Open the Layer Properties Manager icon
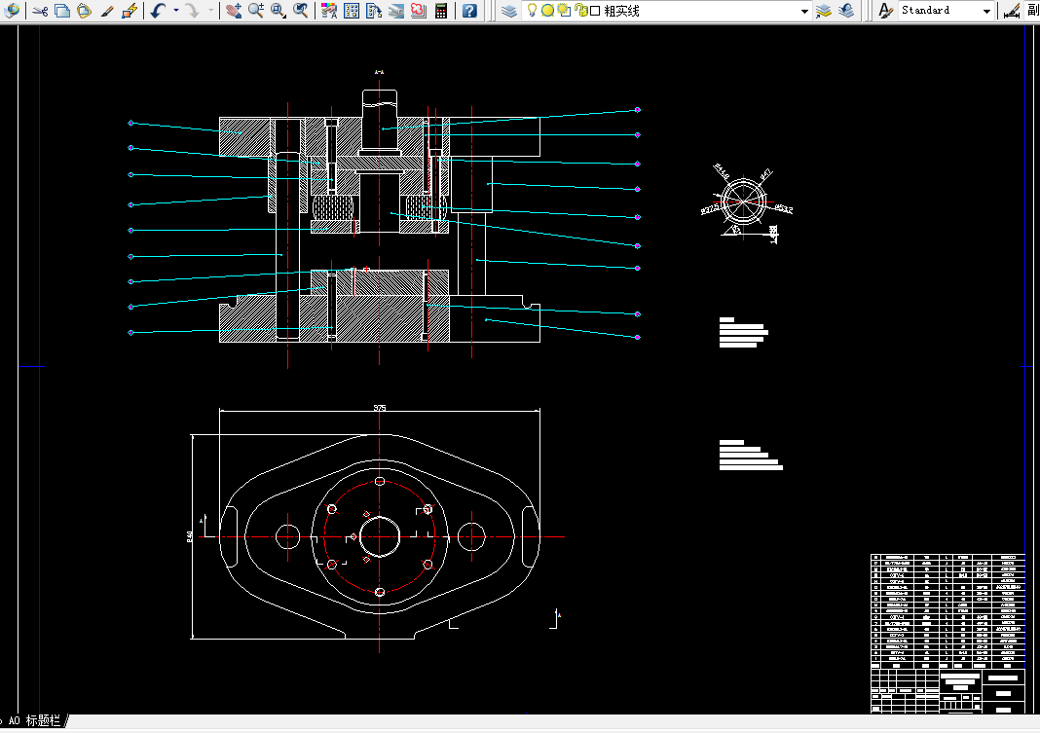The image size is (1040, 733). 508,11
